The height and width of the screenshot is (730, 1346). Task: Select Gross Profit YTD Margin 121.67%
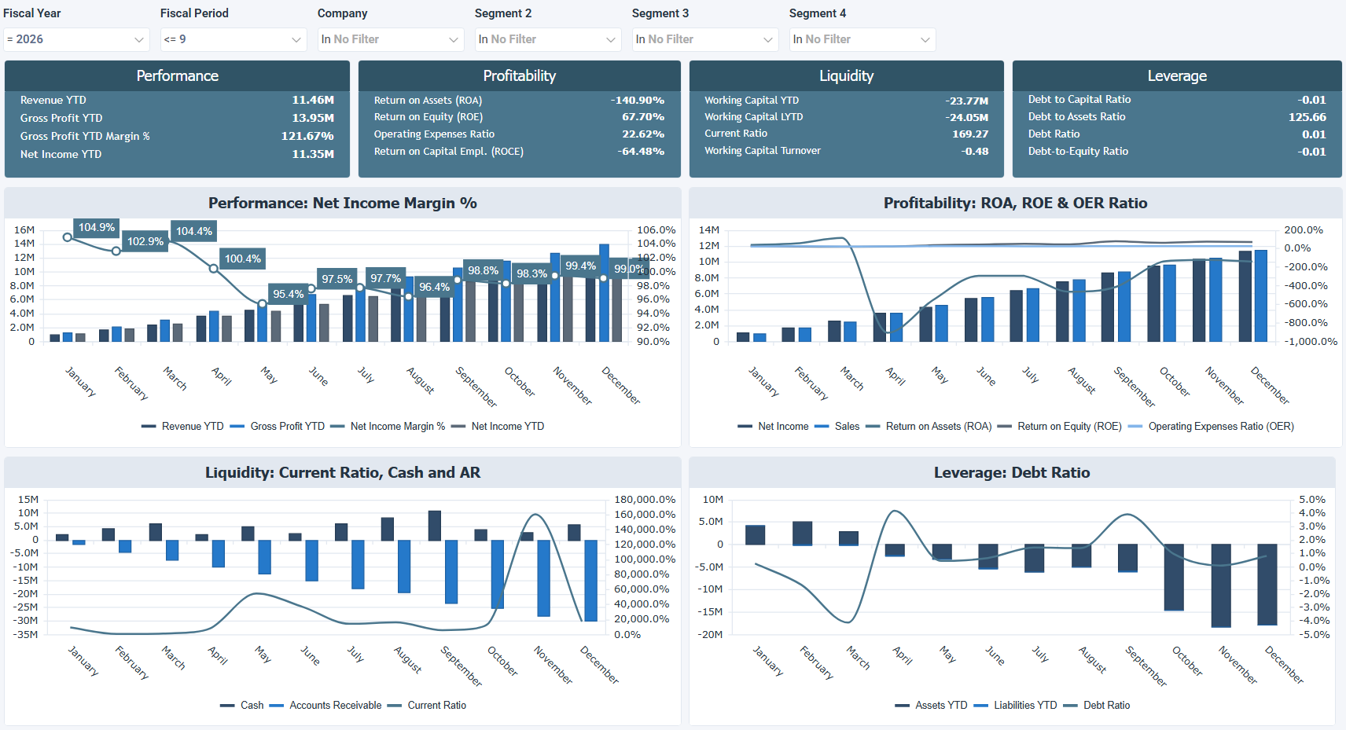(307, 137)
